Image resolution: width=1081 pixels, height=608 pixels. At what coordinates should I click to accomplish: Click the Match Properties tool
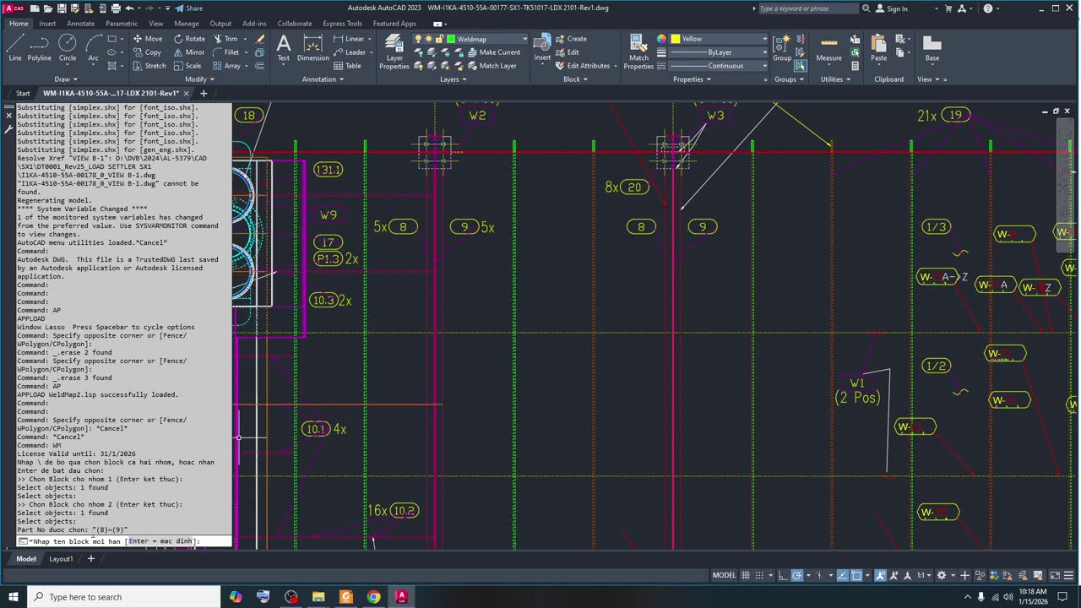pyautogui.click(x=638, y=51)
